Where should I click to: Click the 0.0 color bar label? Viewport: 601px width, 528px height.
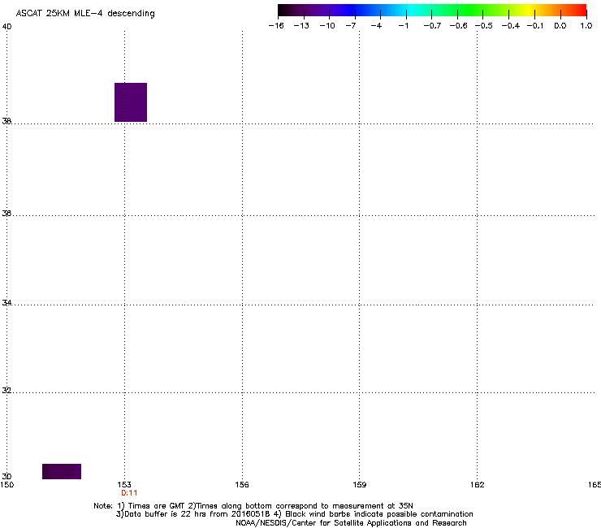(x=560, y=26)
